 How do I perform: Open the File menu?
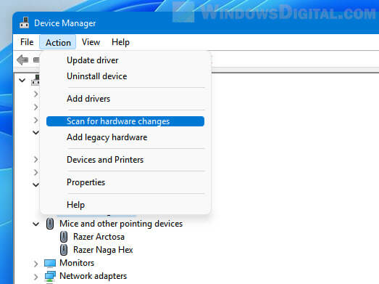click(27, 42)
